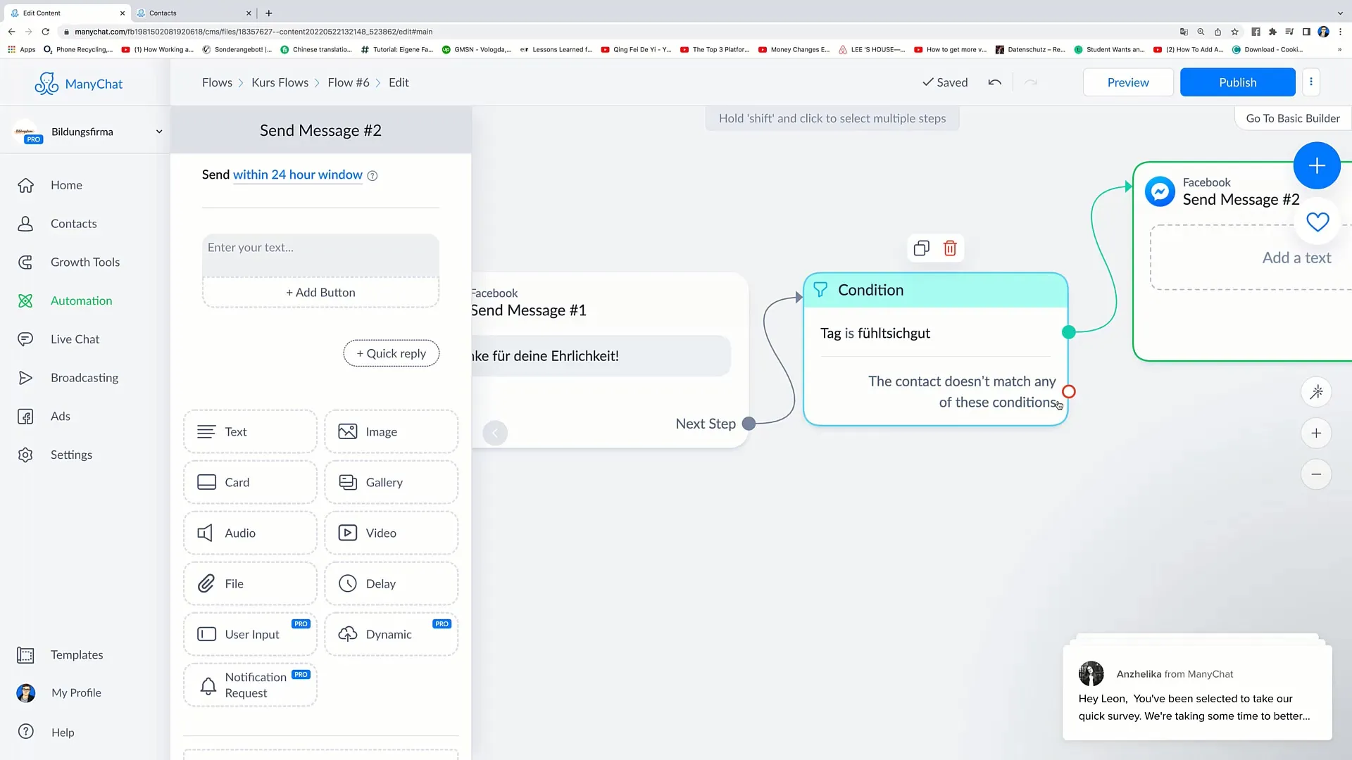Viewport: 1352px width, 760px height.
Task: Click the Condition node filter icon
Action: [821, 289]
